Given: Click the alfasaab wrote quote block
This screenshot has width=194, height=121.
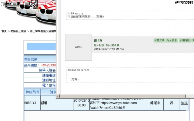Looking at the screenshot, I should click(x=130, y=75).
